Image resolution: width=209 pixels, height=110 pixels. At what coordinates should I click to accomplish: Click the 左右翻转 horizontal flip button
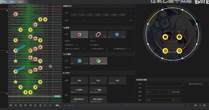tap(79, 90)
